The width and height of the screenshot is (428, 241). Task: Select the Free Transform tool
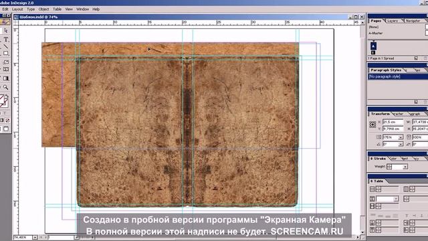(x=6, y=69)
